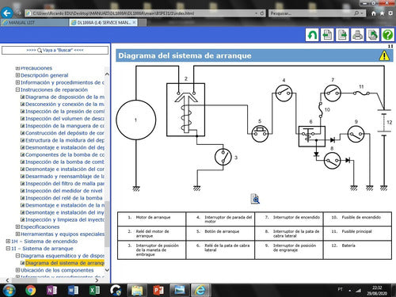Click the magnify diagram icon below schematic
This screenshot has width=396, height=297.
point(255,199)
